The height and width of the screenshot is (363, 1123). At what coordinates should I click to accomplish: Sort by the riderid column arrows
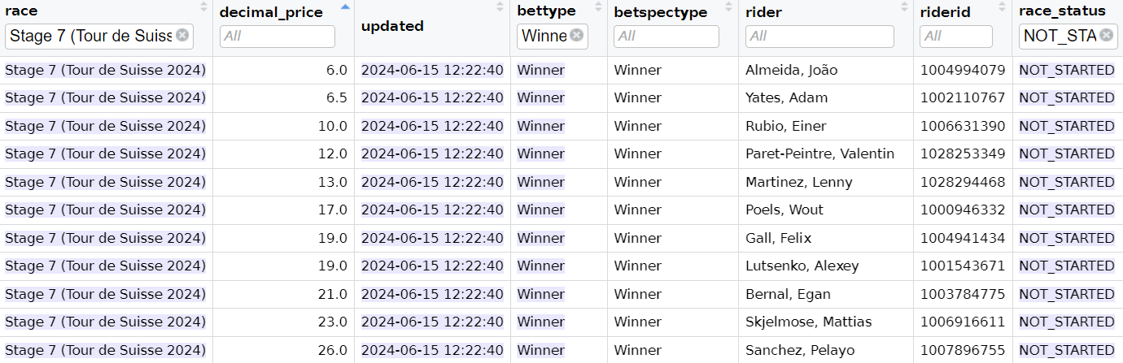click(x=1003, y=7)
